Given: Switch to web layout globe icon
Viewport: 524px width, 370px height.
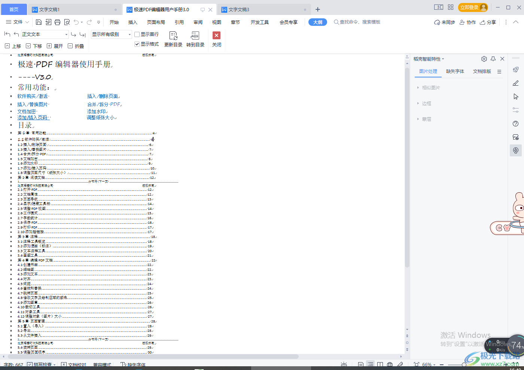Looking at the screenshot, I should point(390,364).
